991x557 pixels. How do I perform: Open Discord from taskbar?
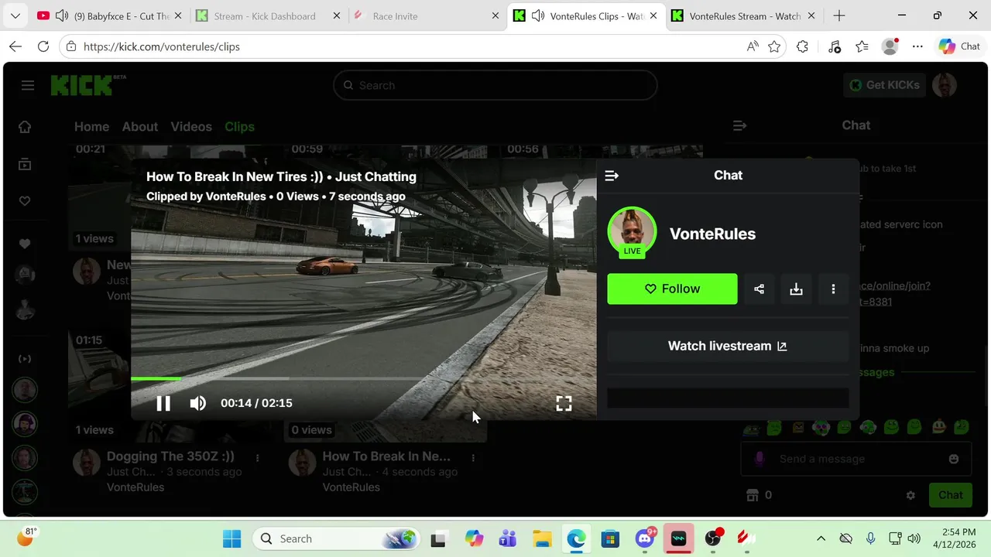[644, 538]
